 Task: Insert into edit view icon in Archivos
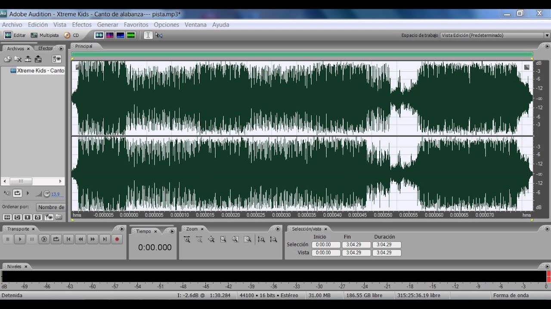click(x=28, y=59)
